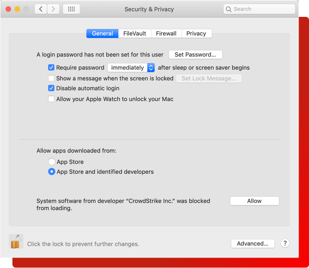Open help with the question mark button
Image resolution: width=309 pixels, height=268 pixels.
pos(285,243)
